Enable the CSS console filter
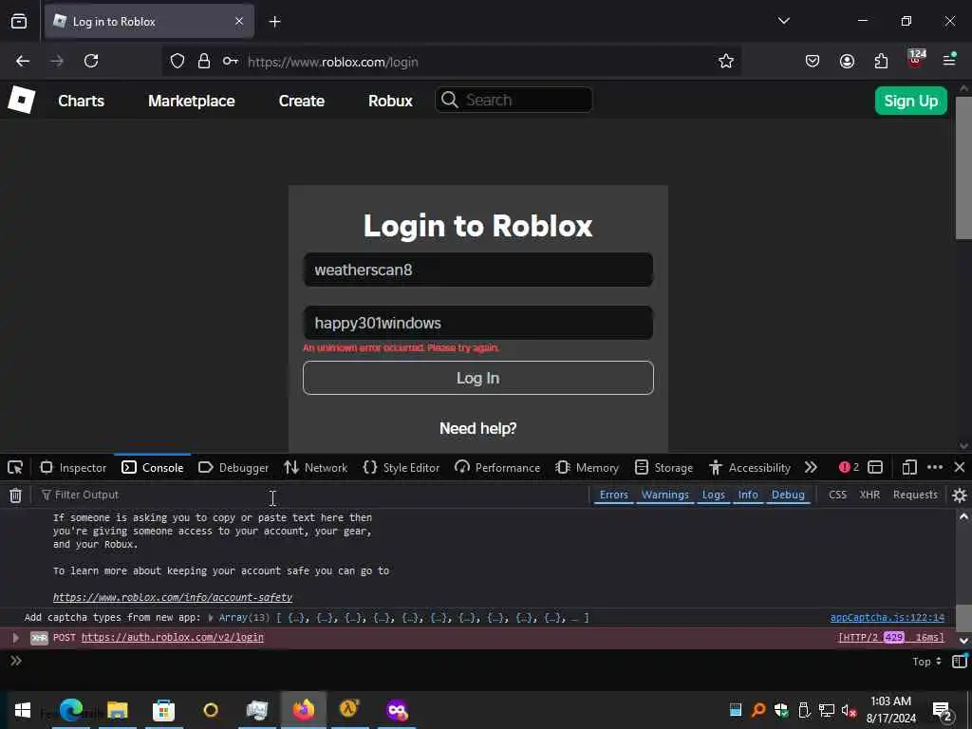972x729 pixels. click(x=837, y=495)
